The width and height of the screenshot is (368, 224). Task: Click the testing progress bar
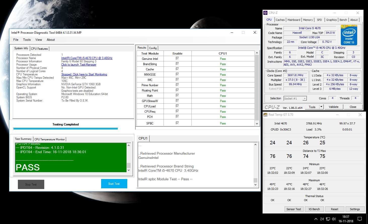[65, 129]
